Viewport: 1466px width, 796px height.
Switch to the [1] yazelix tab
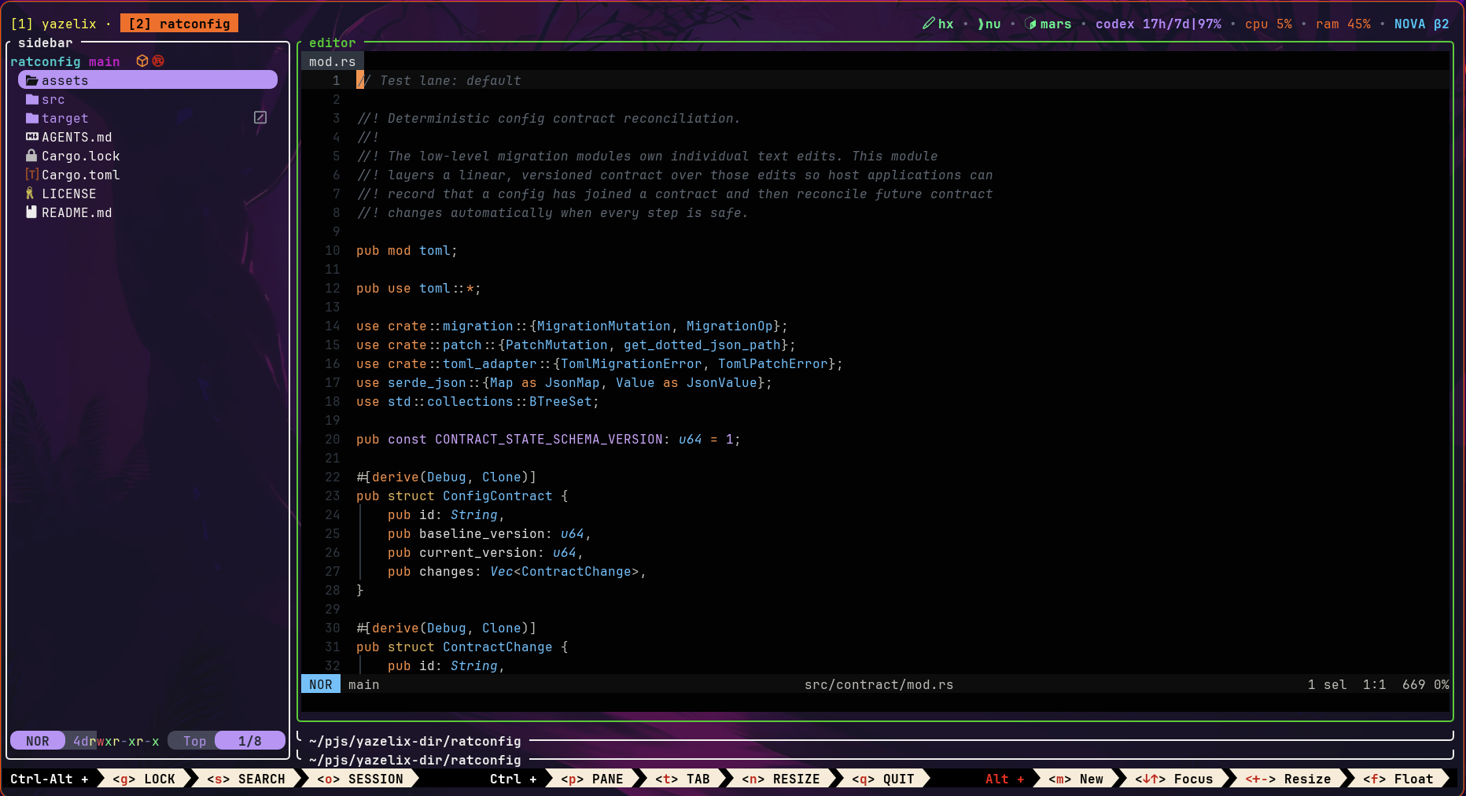click(53, 24)
